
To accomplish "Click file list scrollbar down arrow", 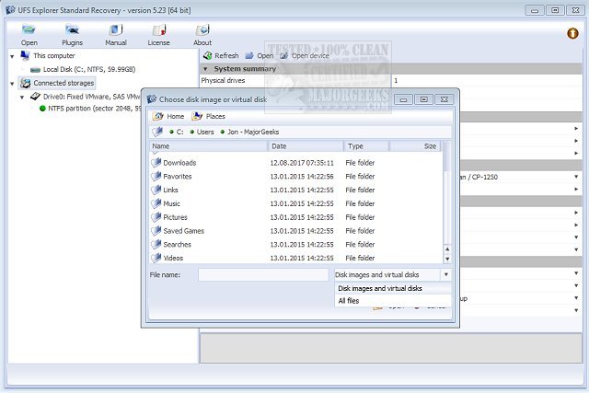I will [x=447, y=259].
